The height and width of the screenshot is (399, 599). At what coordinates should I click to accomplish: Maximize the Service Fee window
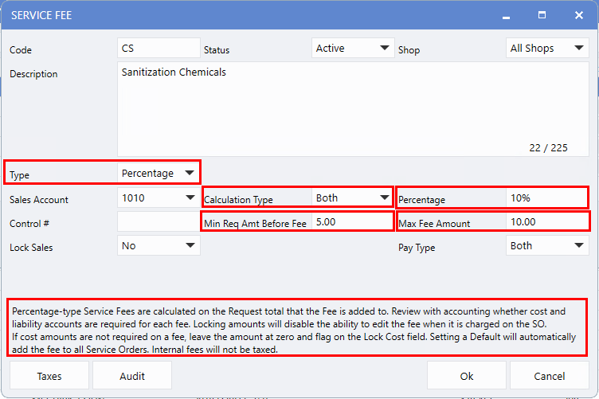click(x=542, y=15)
